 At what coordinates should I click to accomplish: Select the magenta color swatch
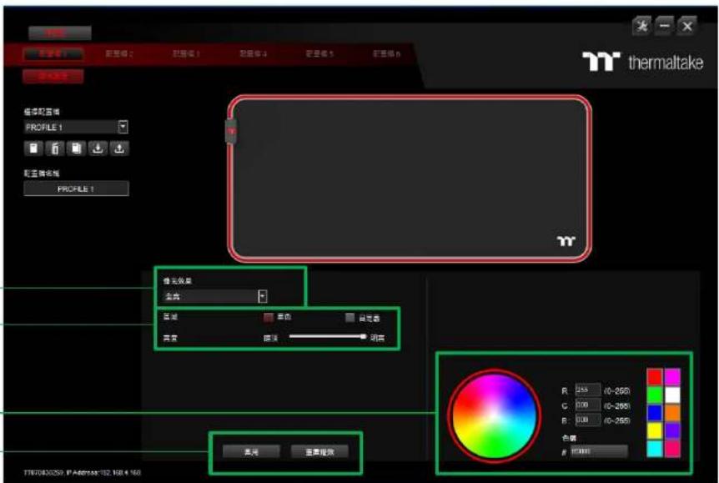point(672,377)
